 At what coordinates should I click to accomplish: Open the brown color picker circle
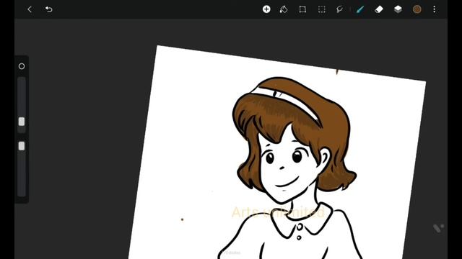417,9
